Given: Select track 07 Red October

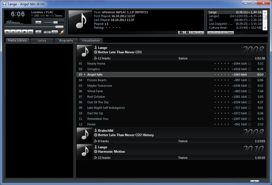Looking at the screenshot, I should click(171, 97).
